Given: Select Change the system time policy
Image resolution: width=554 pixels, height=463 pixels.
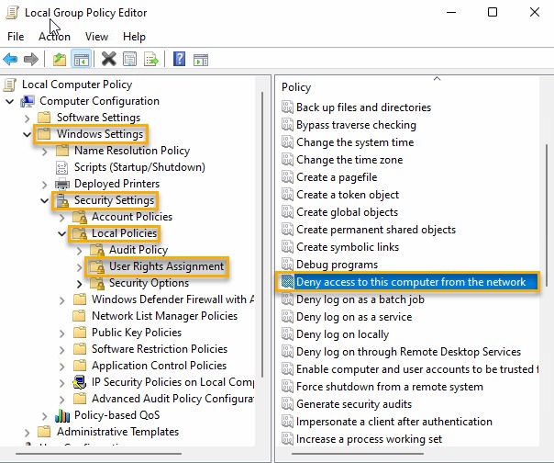Looking at the screenshot, I should [355, 142].
